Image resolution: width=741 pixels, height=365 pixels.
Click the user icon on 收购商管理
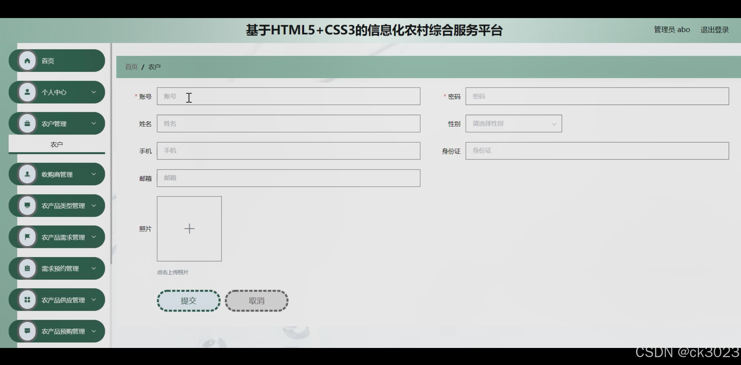pyautogui.click(x=28, y=174)
